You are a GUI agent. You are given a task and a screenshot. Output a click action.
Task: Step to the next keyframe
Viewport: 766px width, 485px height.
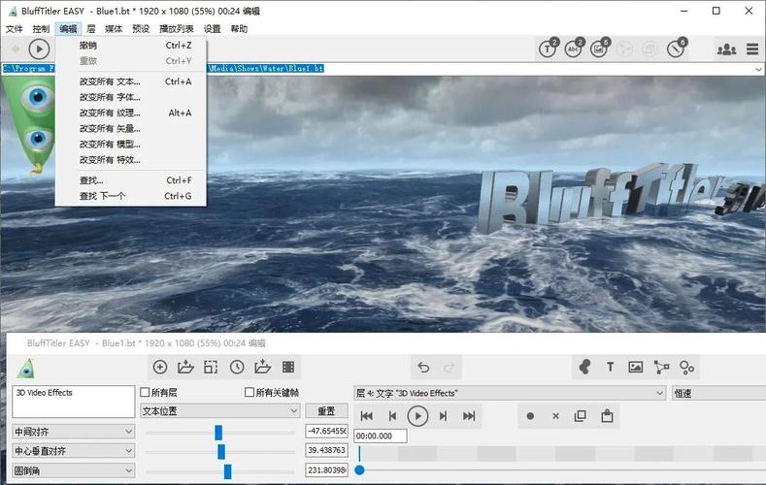coord(443,416)
